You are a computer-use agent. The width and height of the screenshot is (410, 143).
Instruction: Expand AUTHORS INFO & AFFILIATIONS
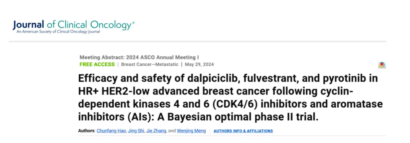coord(243,131)
